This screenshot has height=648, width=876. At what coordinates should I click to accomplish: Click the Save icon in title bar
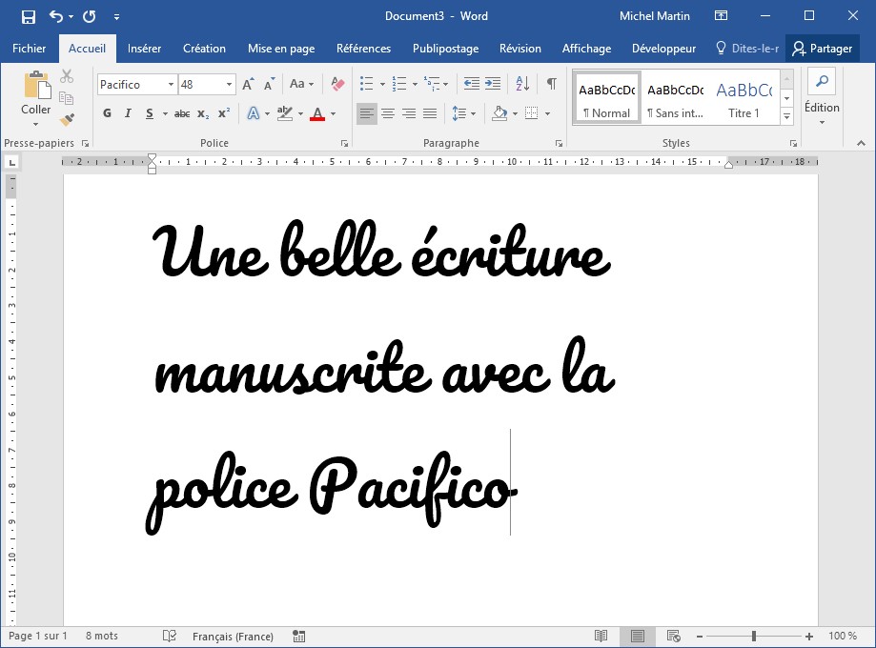click(28, 16)
